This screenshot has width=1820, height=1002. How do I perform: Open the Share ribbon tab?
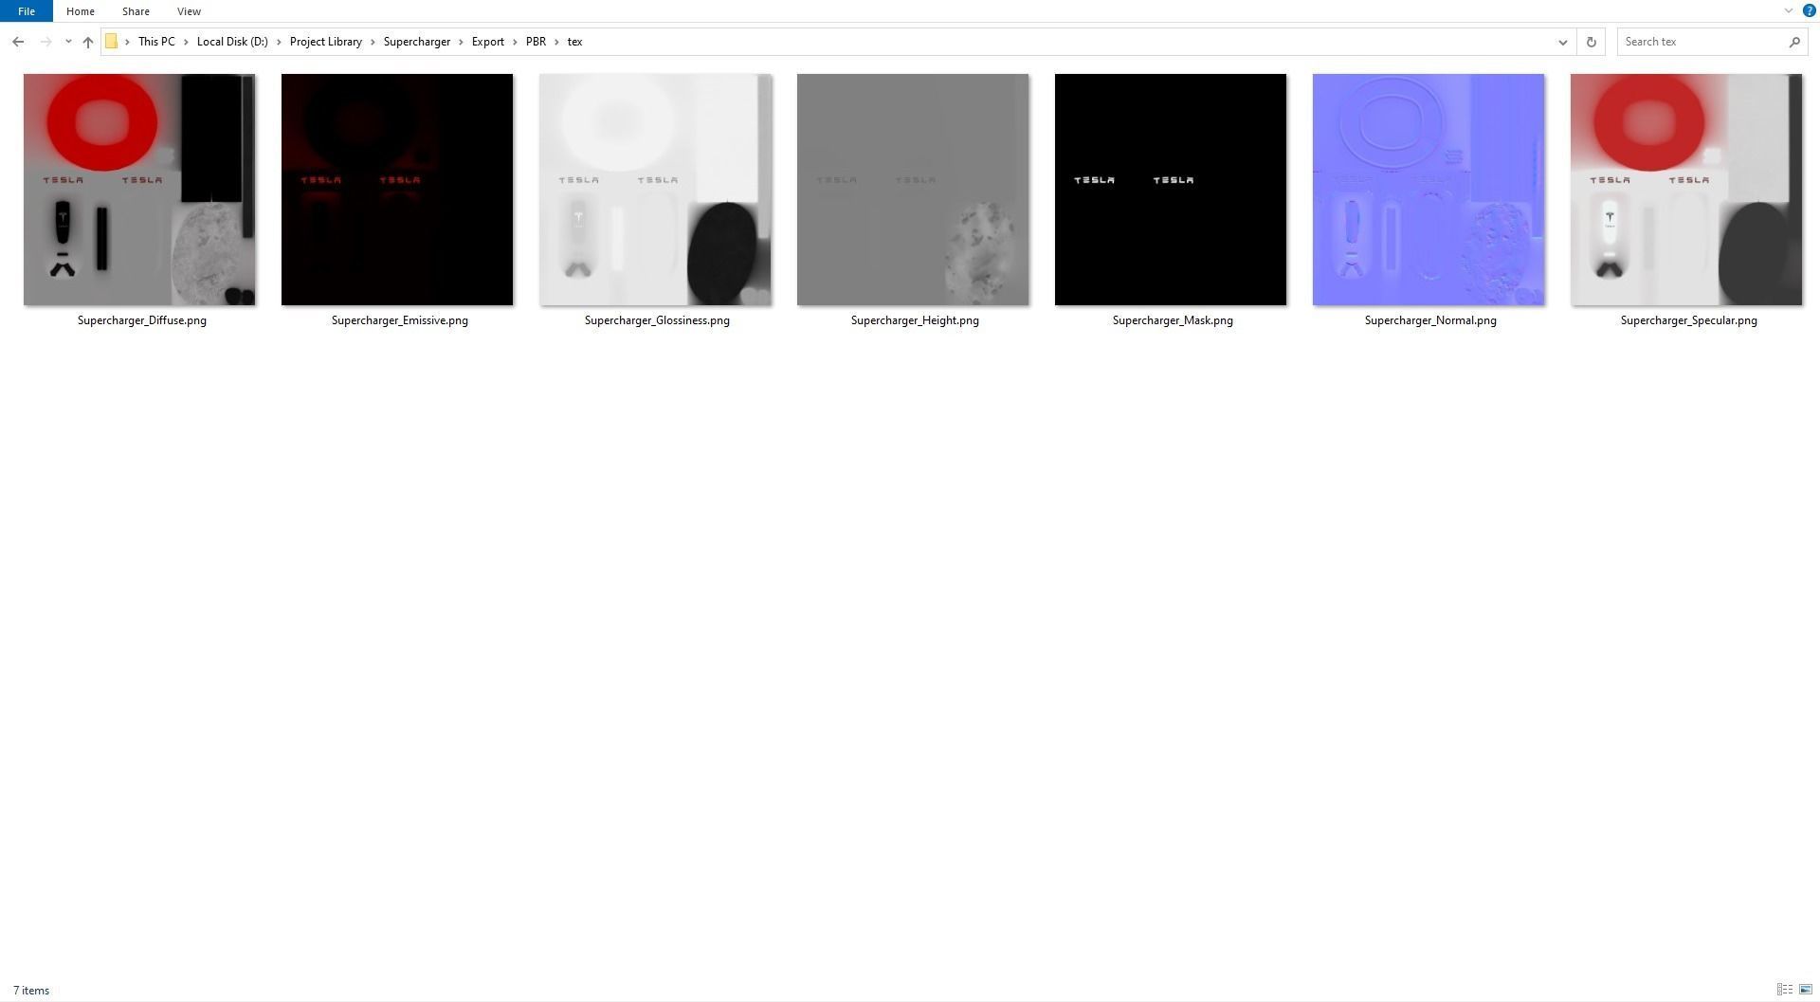click(136, 11)
